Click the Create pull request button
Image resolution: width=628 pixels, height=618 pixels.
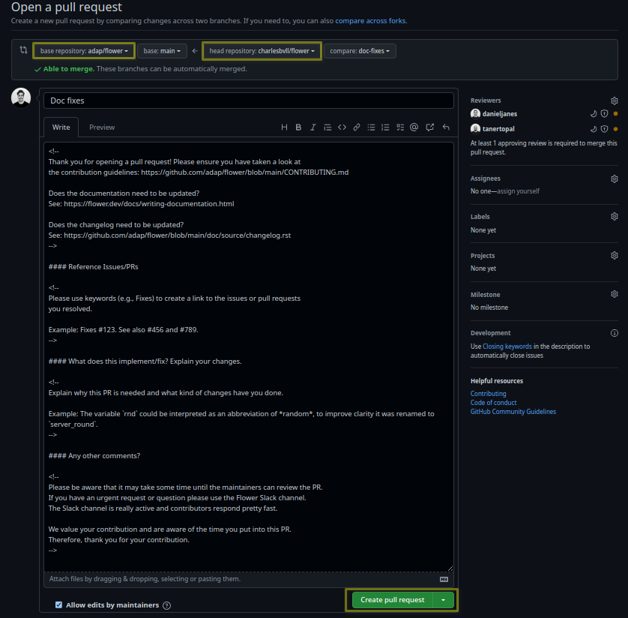392,600
